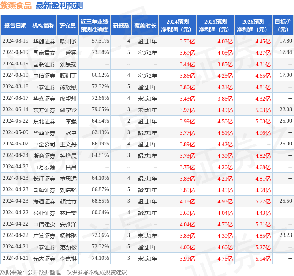
Task: Click the 5.77亿 net profit forecast
Action: click(x=263, y=201)
